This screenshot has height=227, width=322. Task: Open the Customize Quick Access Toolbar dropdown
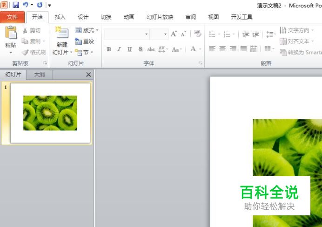click(49, 5)
